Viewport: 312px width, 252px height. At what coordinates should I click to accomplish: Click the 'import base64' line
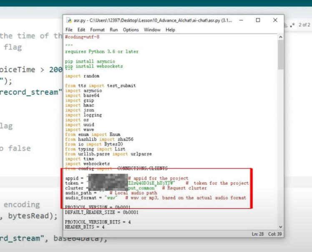coord(82,96)
